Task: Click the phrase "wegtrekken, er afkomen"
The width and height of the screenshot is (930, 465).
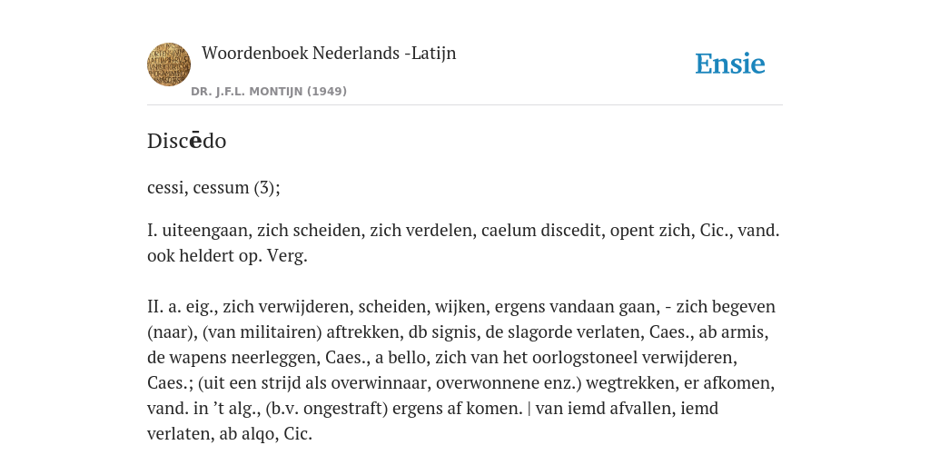Action: coord(679,383)
